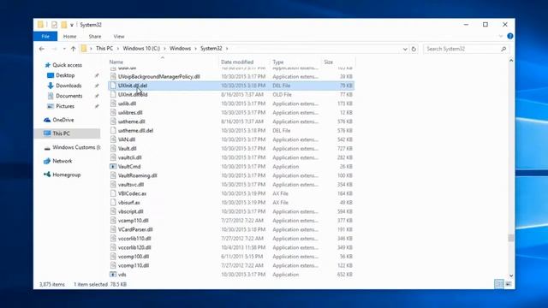Select VaultRoaming.dll file icon
The image size is (548, 308).
[113, 175]
